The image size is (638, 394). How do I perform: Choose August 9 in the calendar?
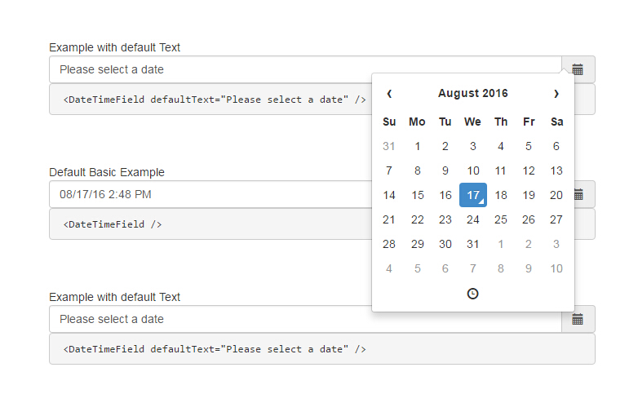tap(445, 171)
